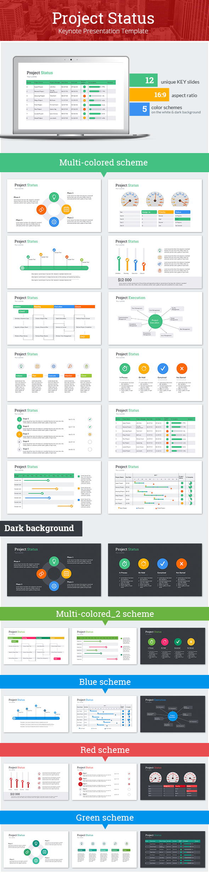
Task: Select padlock icon above Close label
Action: pyautogui.click(x=86, y=366)
